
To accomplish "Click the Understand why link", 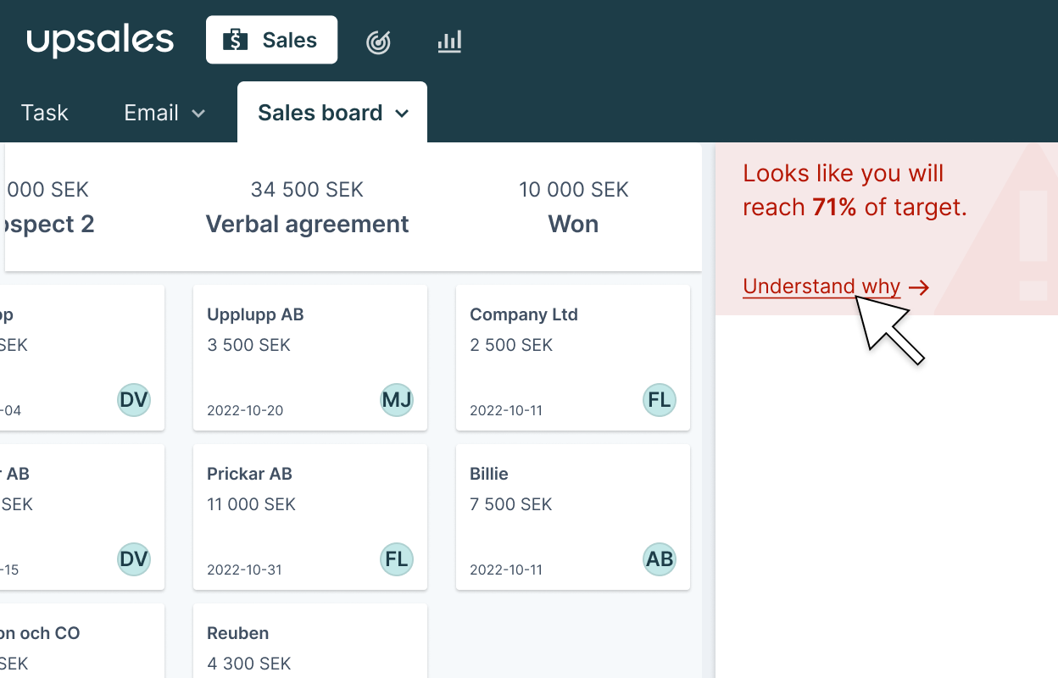I will click(x=821, y=286).
